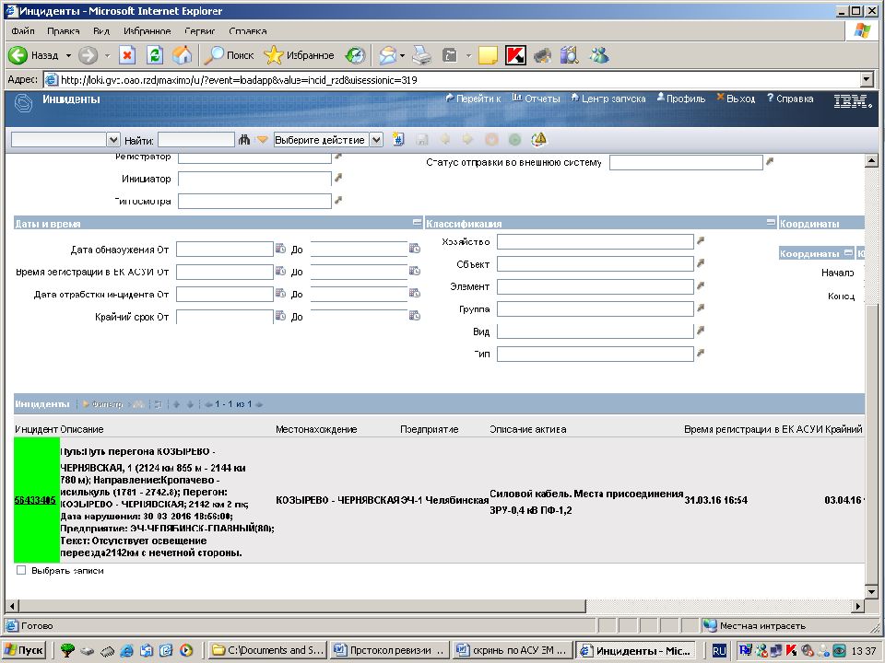Toggle the Фильтр button in the Инциденты table

coord(102,404)
